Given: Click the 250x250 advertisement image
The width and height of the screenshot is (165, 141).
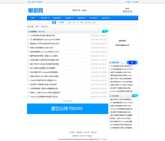Looking at the screenshot, I should (124, 44).
